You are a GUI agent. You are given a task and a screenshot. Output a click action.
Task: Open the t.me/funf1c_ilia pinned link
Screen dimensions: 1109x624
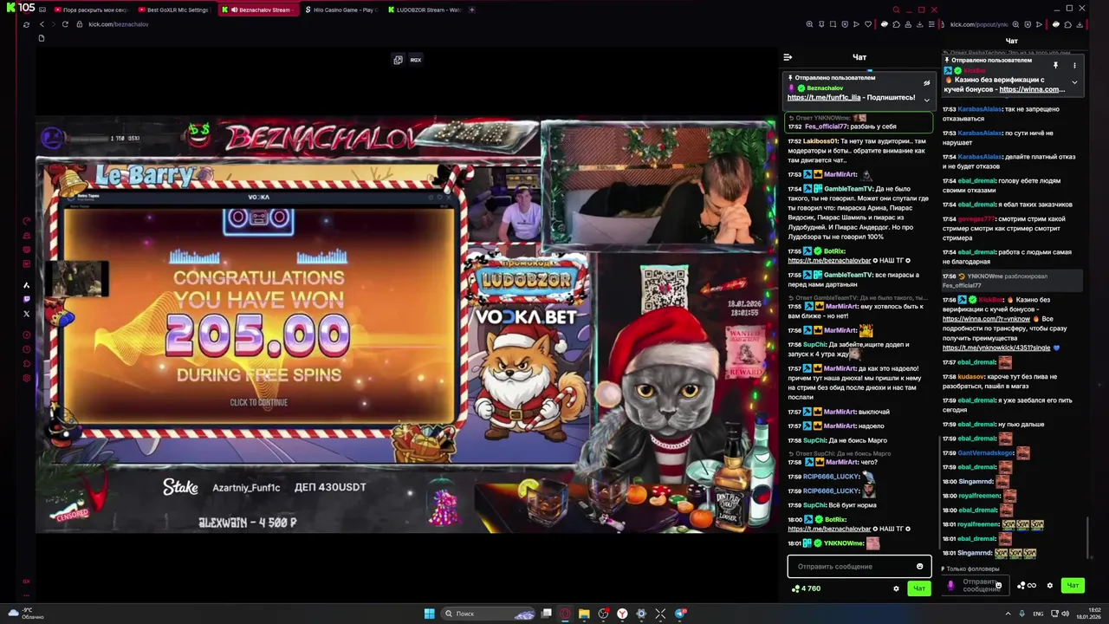click(824, 98)
